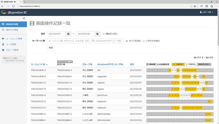219x124 pixels.
Task: Open a new browser tab
Action: tap(25, 2)
